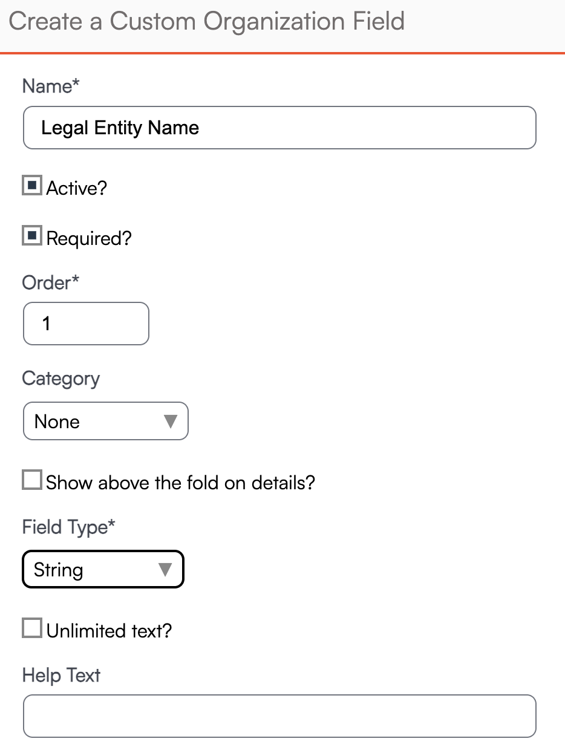
Task: Click the Name input field
Action: (279, 128)
